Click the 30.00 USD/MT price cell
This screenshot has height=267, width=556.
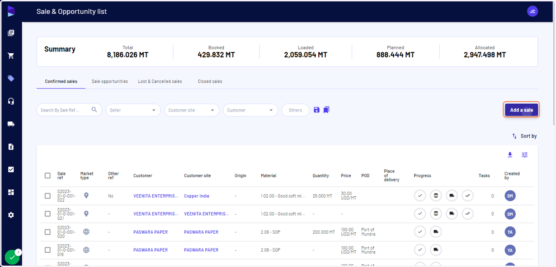(348, 196)
